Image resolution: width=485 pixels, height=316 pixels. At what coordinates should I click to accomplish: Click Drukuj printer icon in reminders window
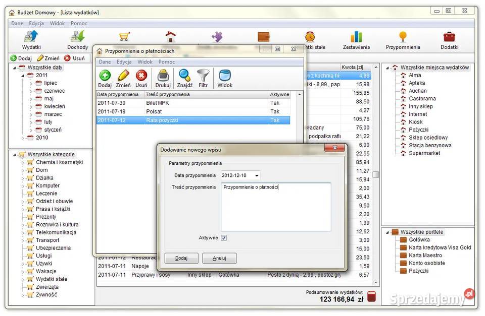(163, 78)
